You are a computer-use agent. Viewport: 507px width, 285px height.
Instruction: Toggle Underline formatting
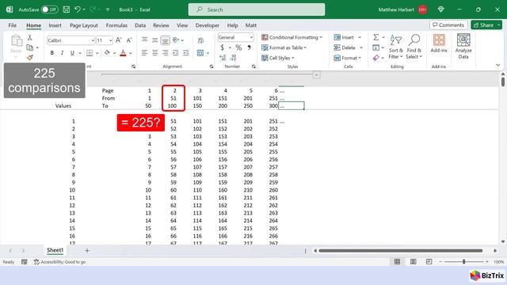(x=72, y=53)
